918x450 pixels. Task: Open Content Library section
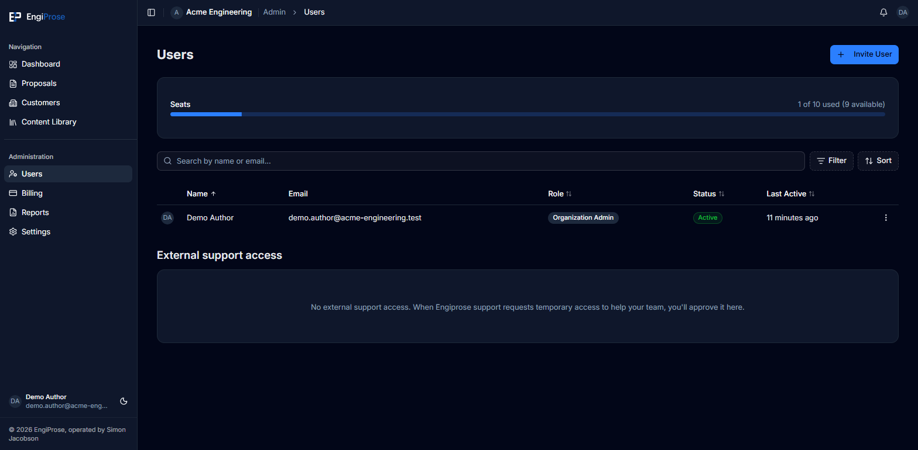coord(68,122)
